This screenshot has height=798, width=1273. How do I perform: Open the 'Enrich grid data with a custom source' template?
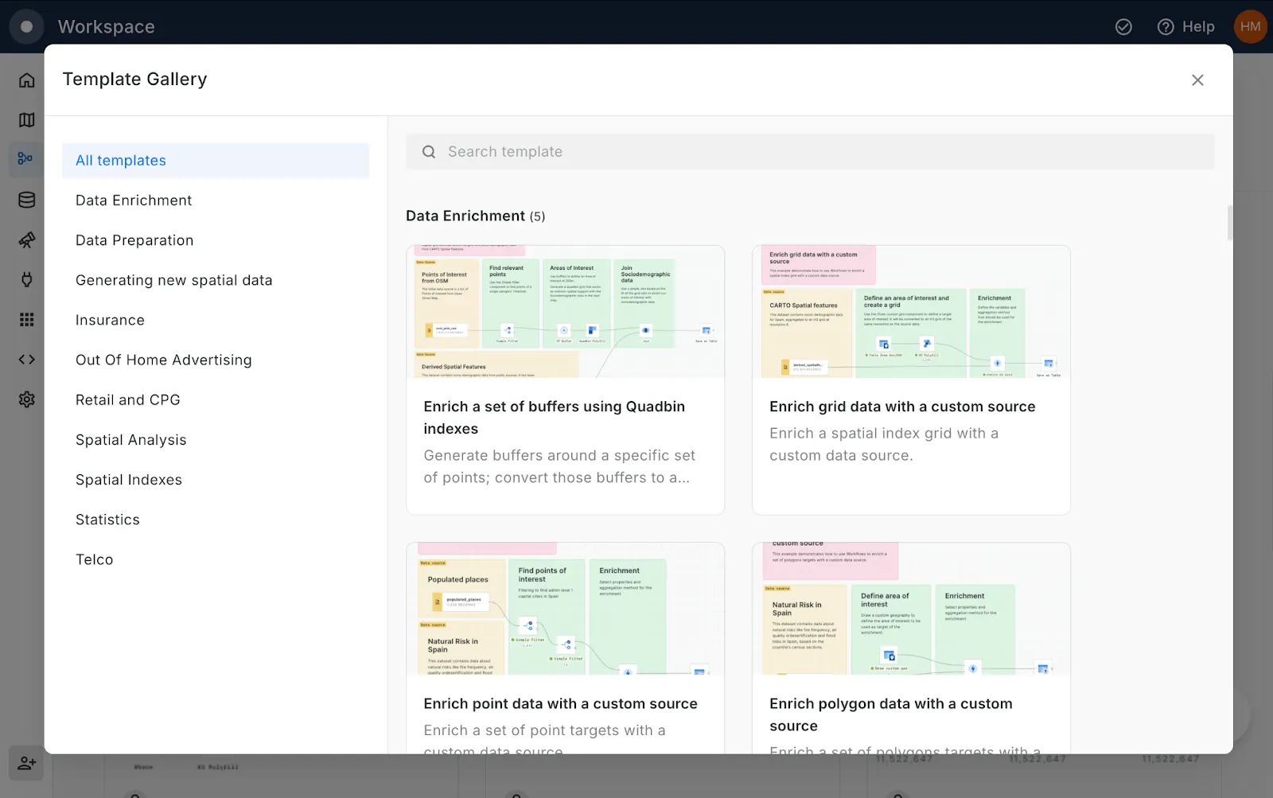click(x=911, y=380)
